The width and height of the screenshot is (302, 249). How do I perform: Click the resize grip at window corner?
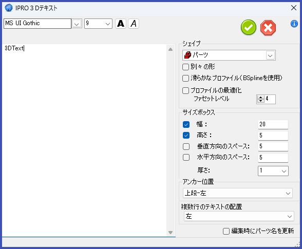tap(297, 244)
